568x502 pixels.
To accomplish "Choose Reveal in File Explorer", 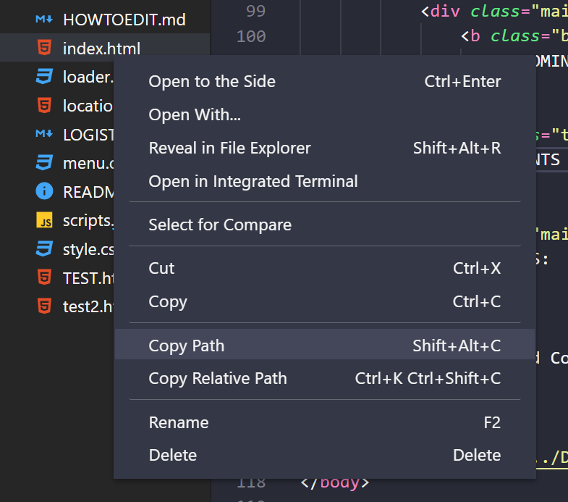I will [x=325, y=148].
